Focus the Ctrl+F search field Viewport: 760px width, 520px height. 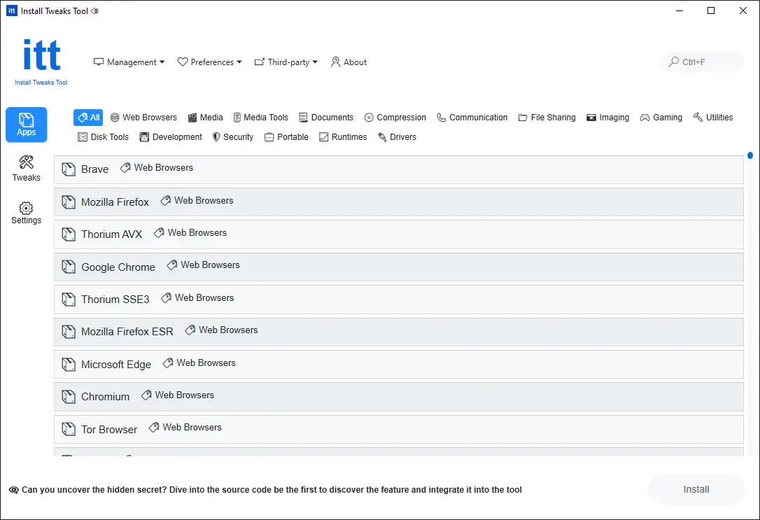point(703,62)
